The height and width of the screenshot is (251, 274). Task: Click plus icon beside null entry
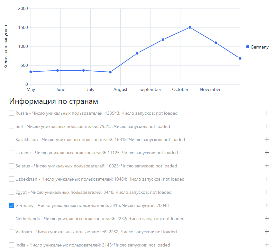click(266, 126)
